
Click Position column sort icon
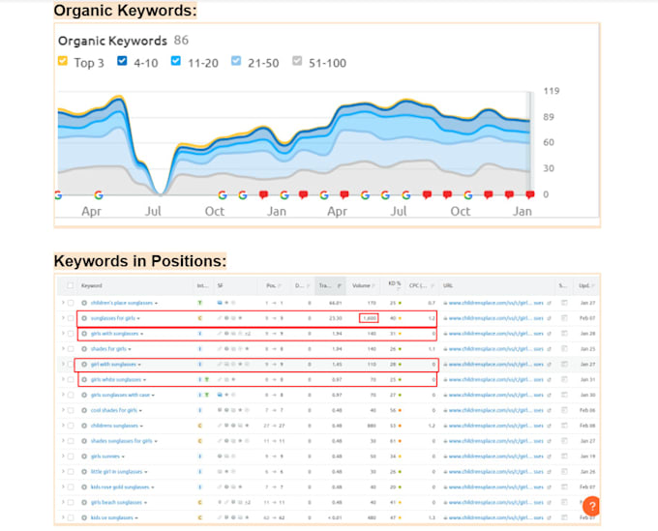280,286
